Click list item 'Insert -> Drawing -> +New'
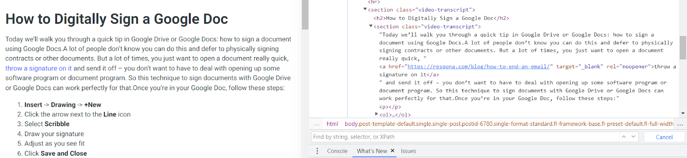This screenshot has height=158, width=687. (x=63, y=105)
